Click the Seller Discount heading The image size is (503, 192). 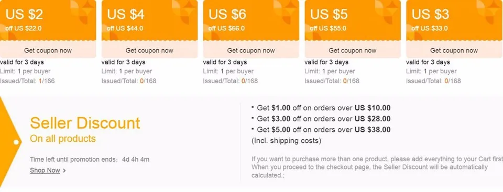(85, 123)
